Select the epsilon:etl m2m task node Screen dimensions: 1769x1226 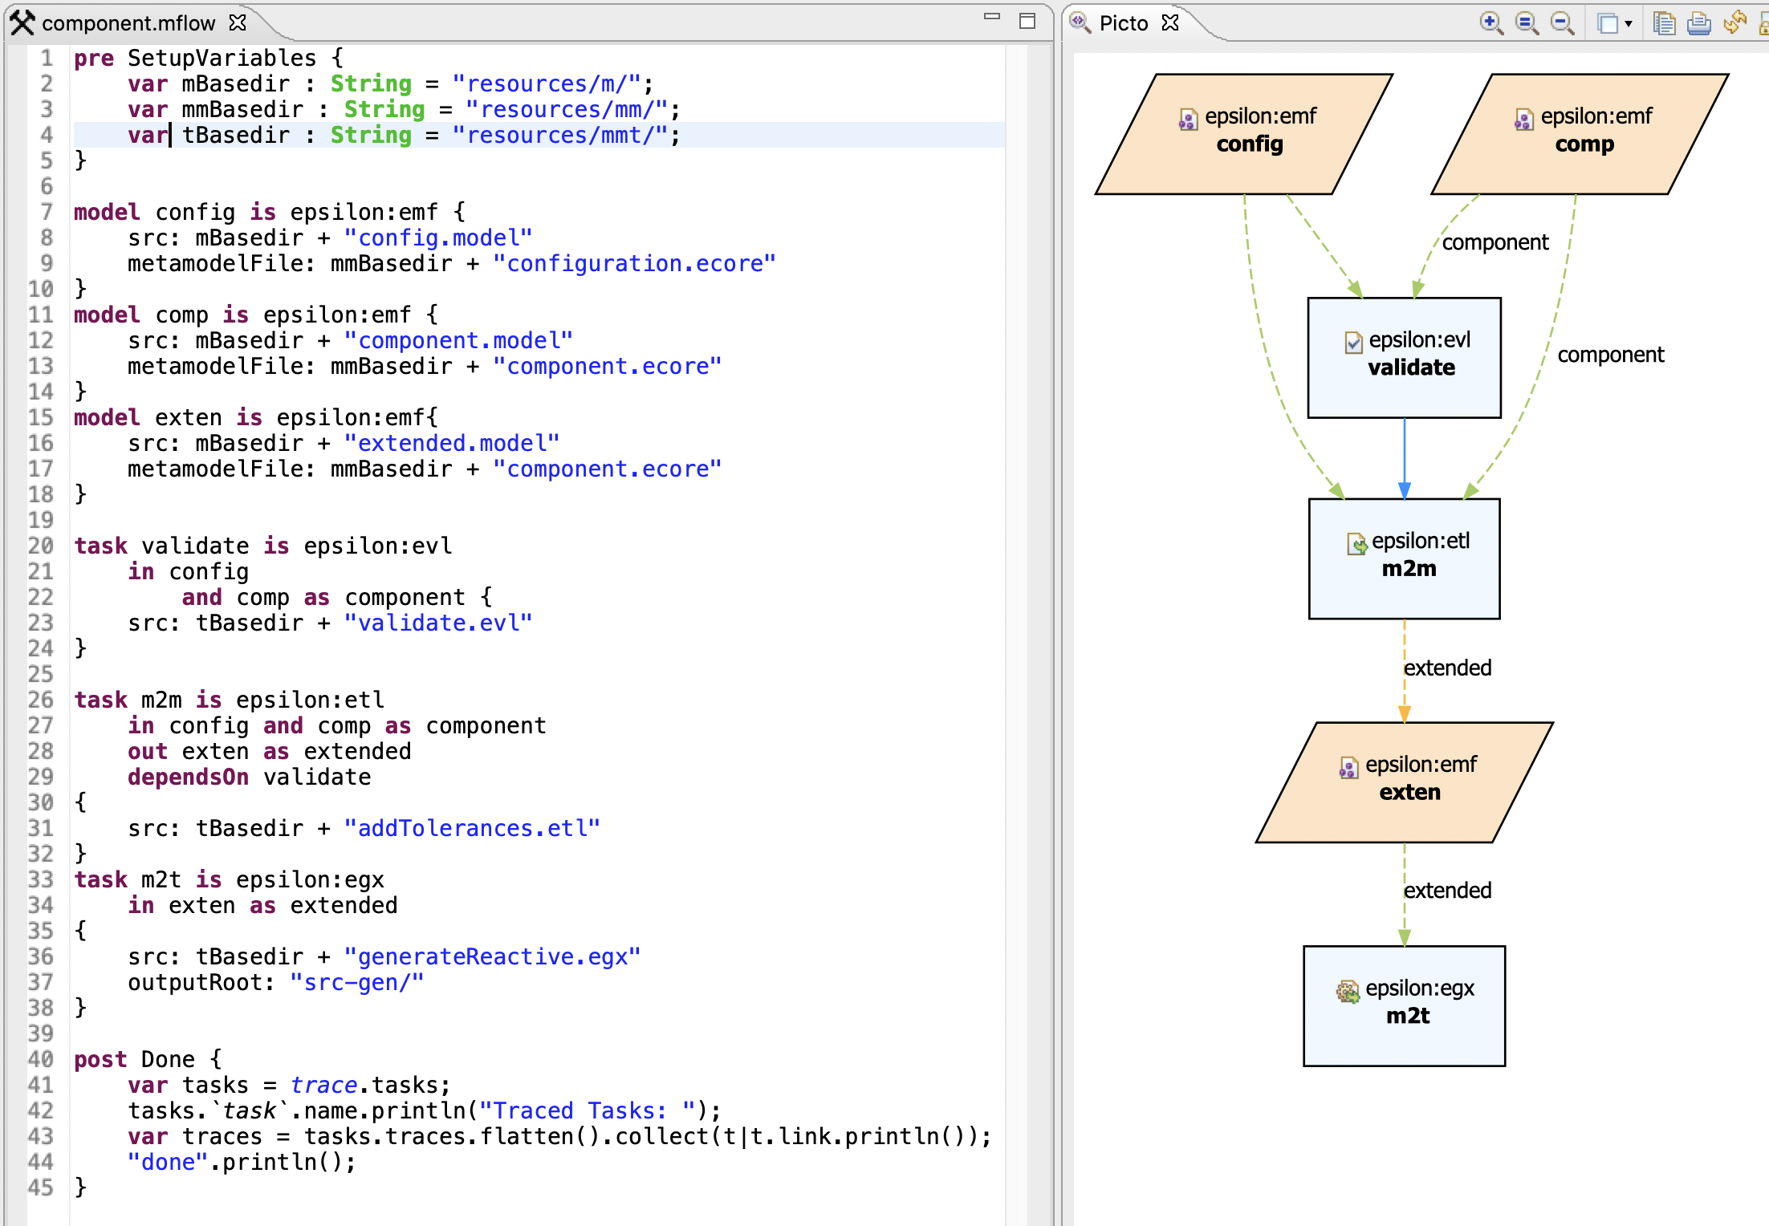pos(1405,558)
